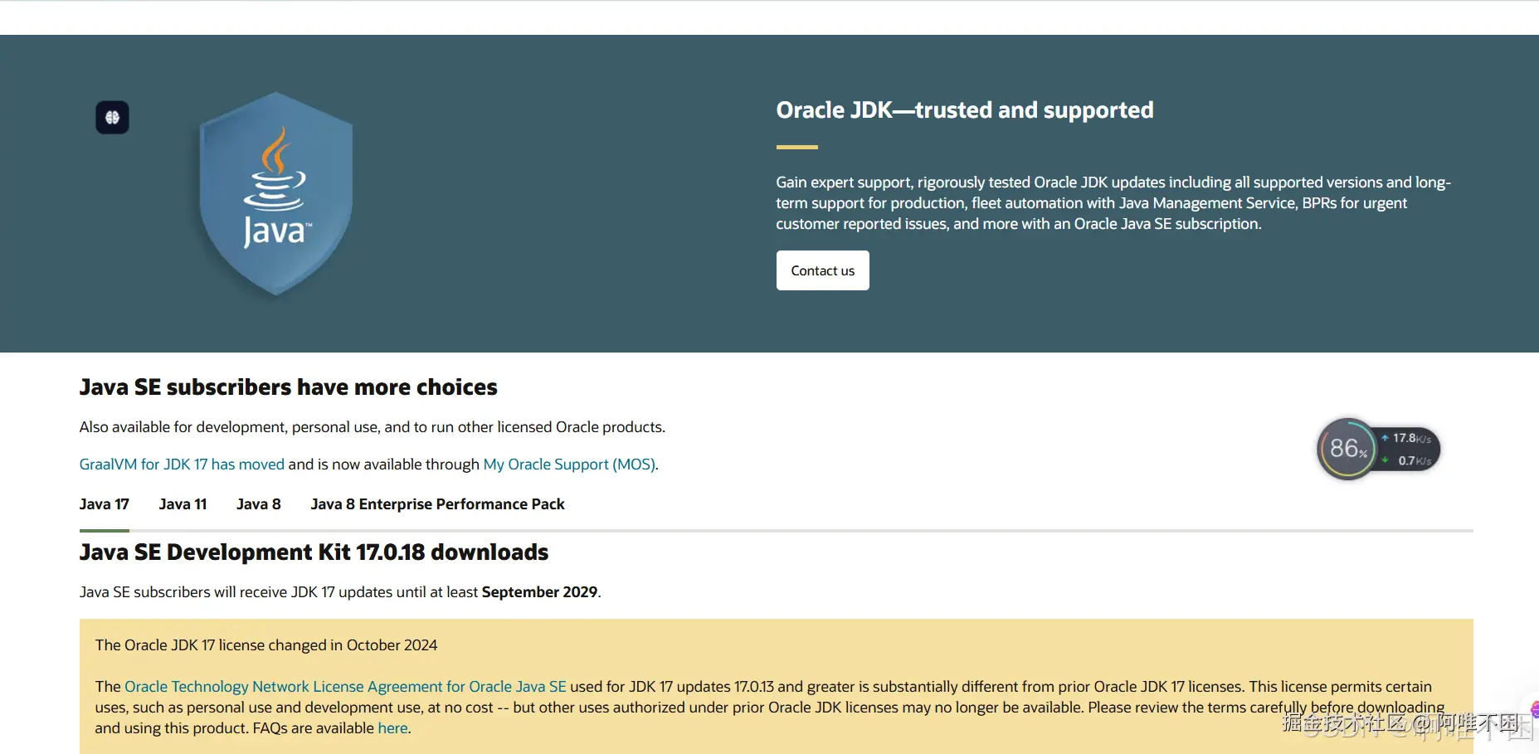1539x754 pixels.
Task: Open the Java 8 Enterprise Performance Pack tab
Action: click(437, 504)
